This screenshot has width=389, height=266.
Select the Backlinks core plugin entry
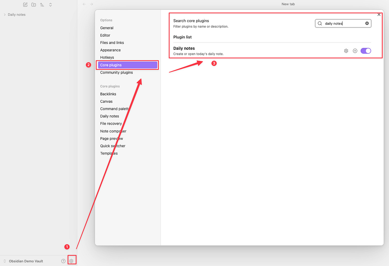pyautogui.click(x=108, y=94)
